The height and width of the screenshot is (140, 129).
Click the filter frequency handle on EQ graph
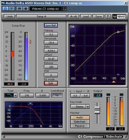coord(31,104)
